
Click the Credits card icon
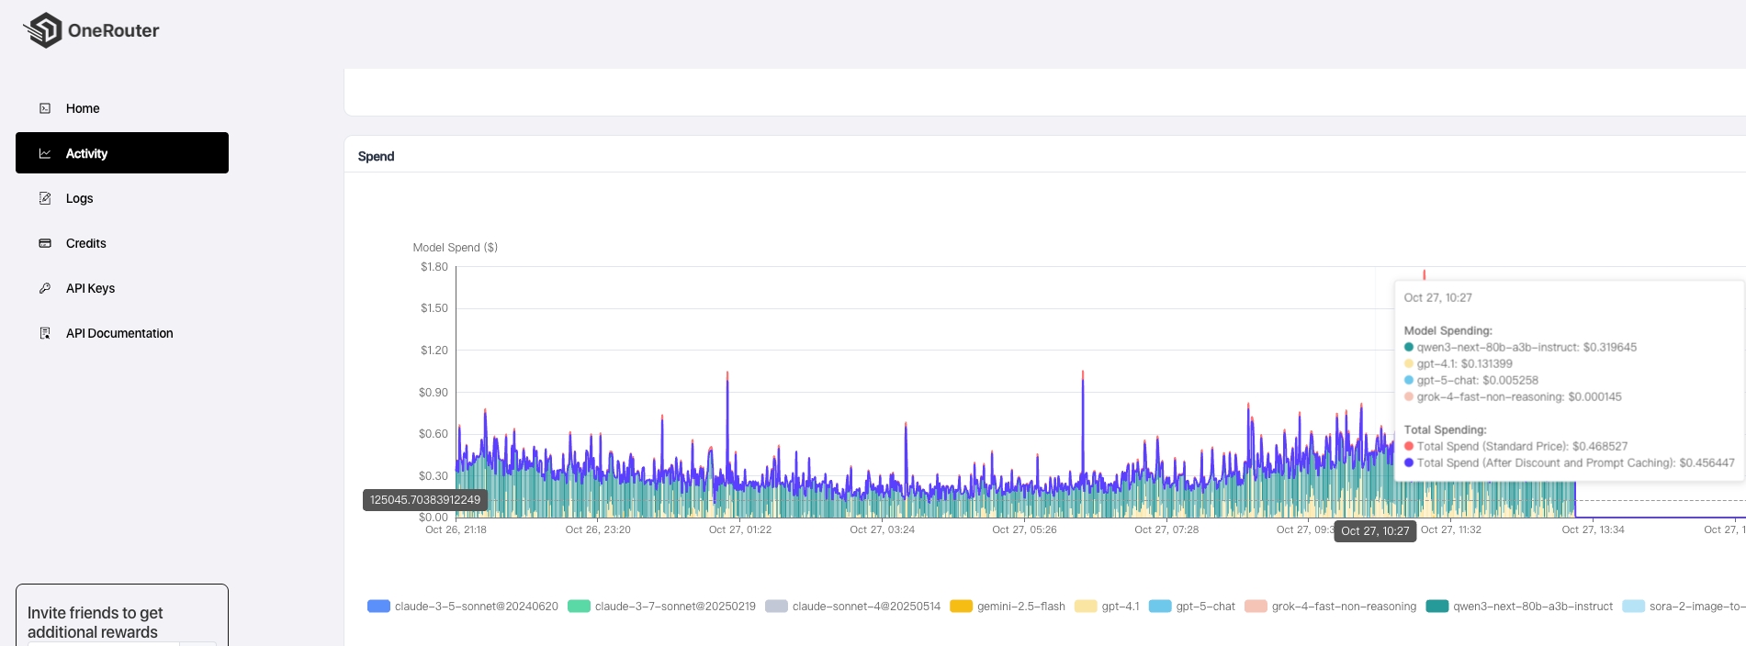click(x=45, y=243)
